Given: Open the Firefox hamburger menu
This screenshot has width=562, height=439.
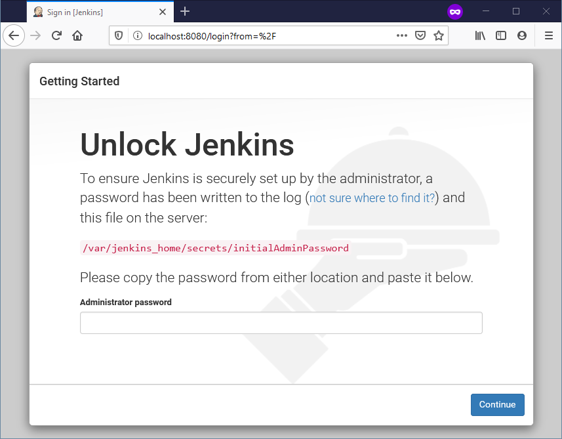Looking at the screenshot, I should 548,35.
